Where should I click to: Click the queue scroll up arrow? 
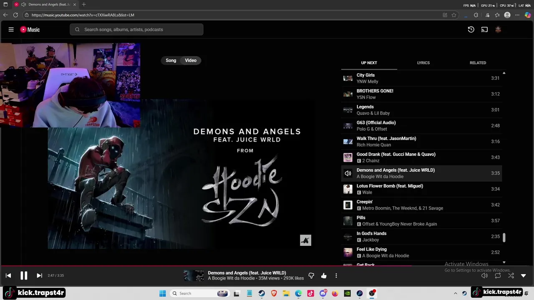(504, 73)
